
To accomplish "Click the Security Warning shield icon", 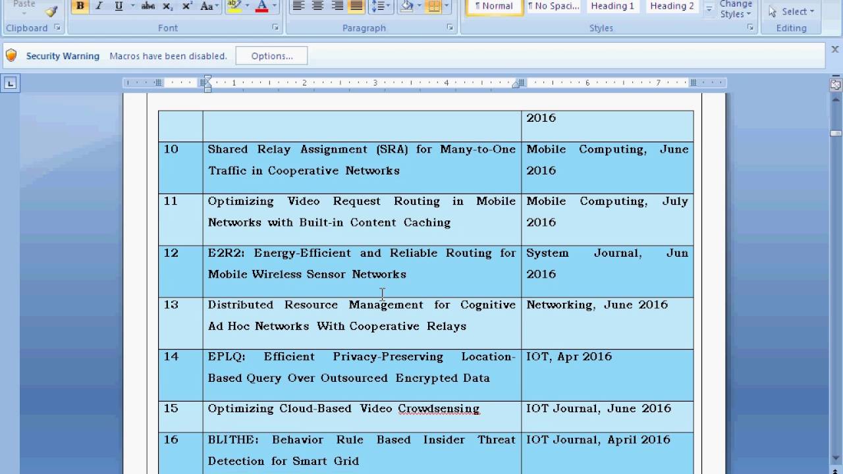I will pyautogui.click(x=11, y=56).
